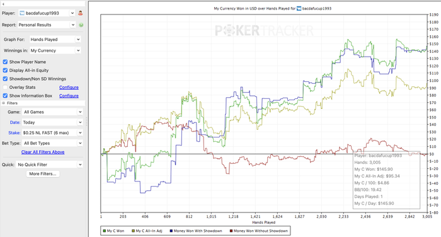Click Configure link for Information Box
Viewport: 441px width, 237px height.
coord(69,96)
